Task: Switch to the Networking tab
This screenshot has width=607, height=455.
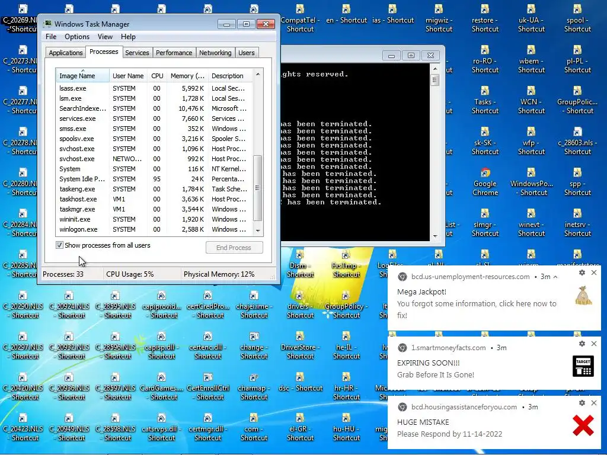Action: tap(215, 53)
